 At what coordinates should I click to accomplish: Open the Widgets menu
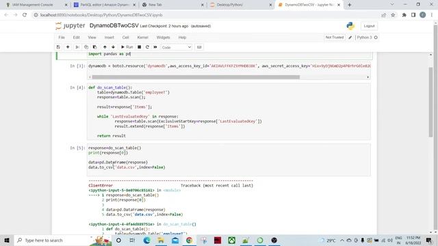point(163,38)
